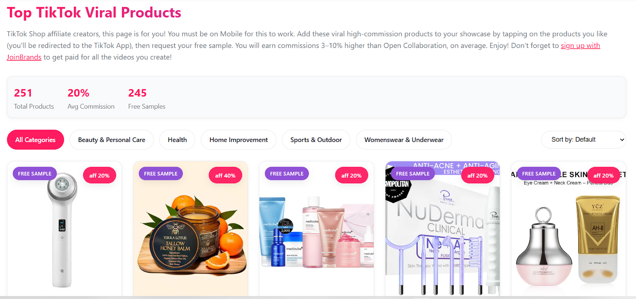Click FREE SAMPLE badge on Medicube card
Image resolution: width=636 pixels, height=299 pixels.
click(287, 173)
